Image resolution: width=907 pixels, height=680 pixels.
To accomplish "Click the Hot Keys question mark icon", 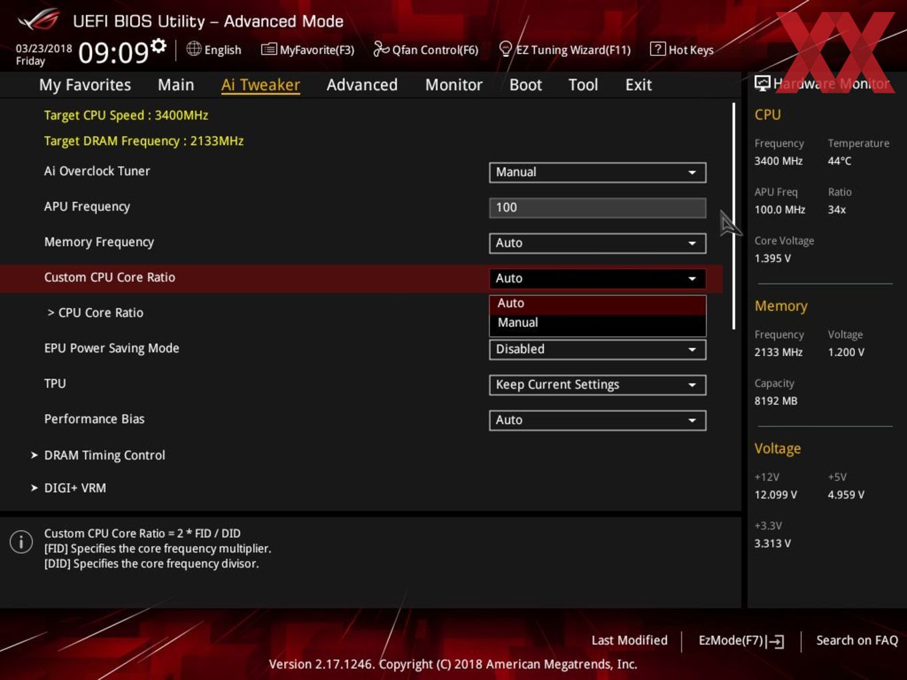I will (x=658, y=49).
